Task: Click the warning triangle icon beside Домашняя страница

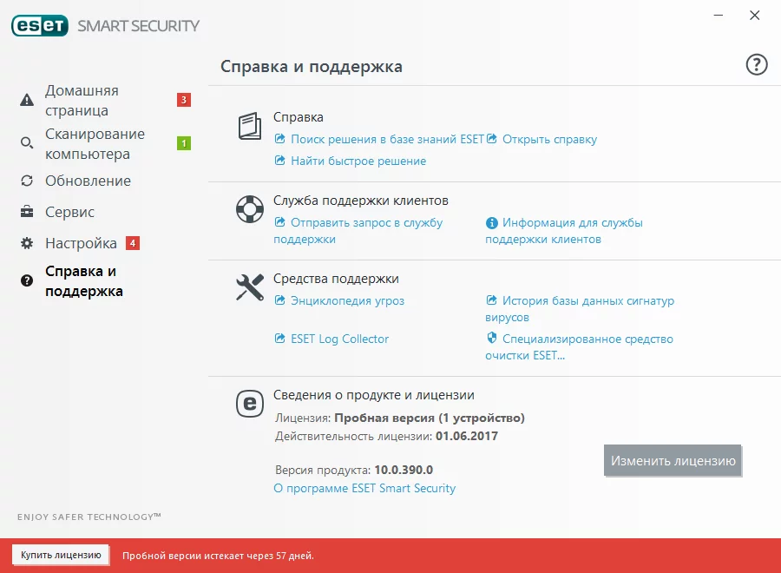Action: (27, 100)
